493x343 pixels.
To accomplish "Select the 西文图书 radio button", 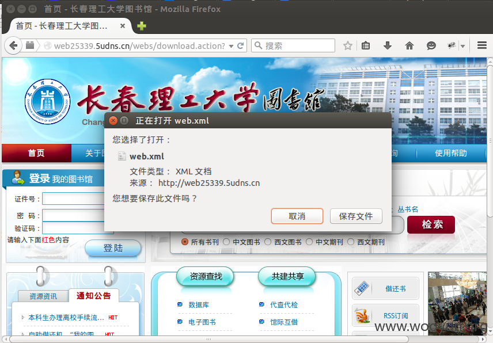I will (x=268, y=242).
